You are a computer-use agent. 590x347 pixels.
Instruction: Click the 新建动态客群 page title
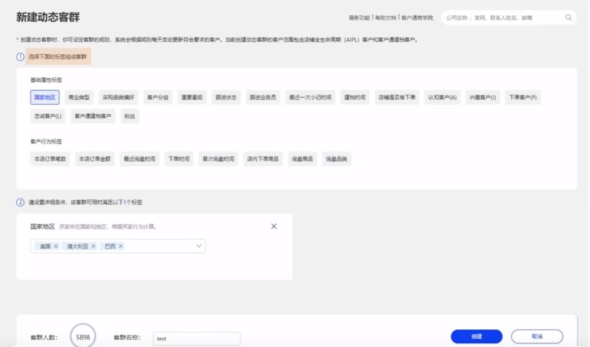(48, 17)
